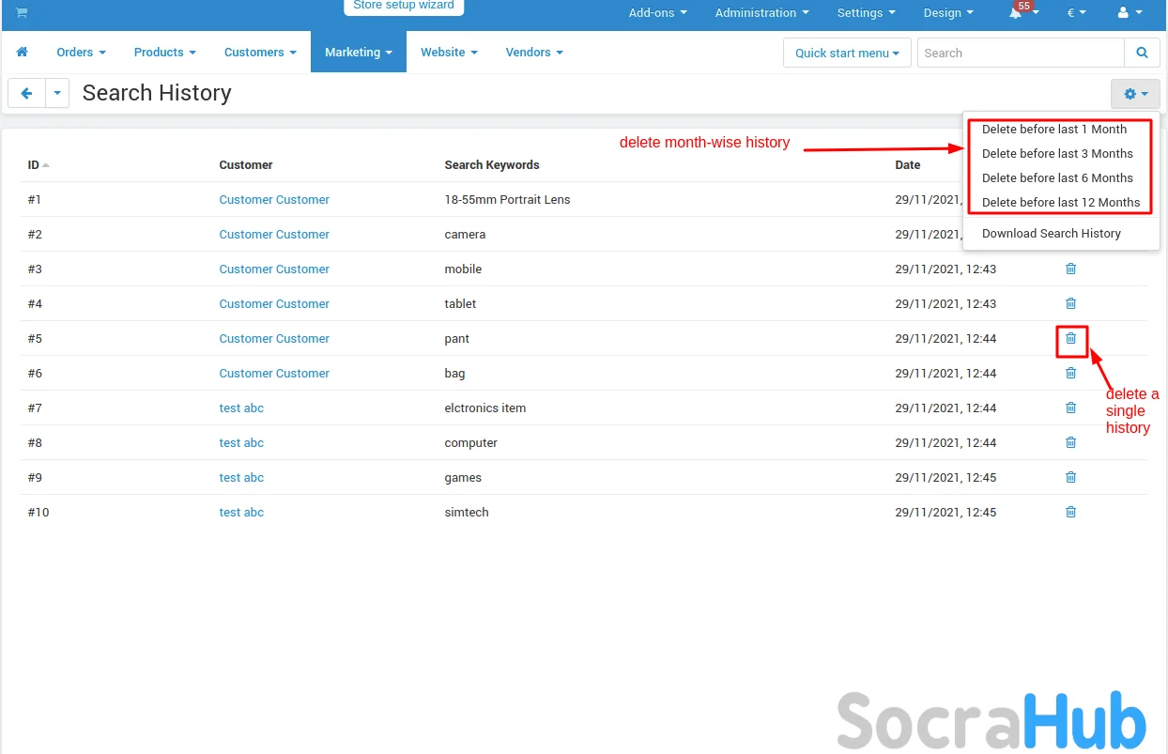This screenshot has width=1168, height=754.
Task: Expand the dropdown next to back arrow
Action: [x=57, y=93]
